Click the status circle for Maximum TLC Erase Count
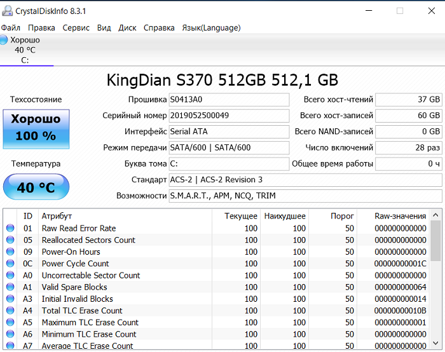The image size is (445, 352). tap(10, 322)
